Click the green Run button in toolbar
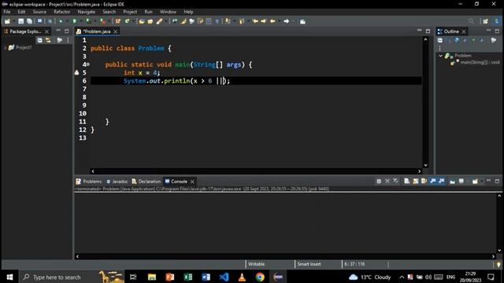 [74, 21]
